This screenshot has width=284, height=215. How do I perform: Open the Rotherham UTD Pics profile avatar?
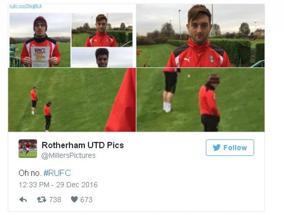[28, 148]
